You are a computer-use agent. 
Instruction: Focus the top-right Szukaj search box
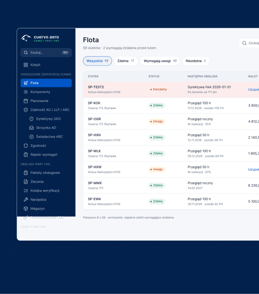249,43
